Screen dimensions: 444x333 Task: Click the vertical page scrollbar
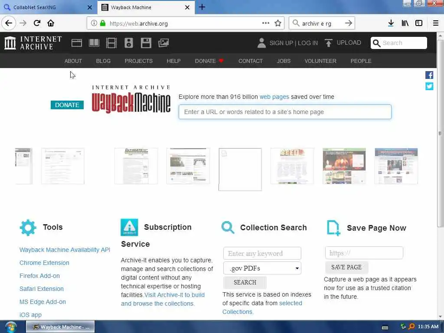440,133
